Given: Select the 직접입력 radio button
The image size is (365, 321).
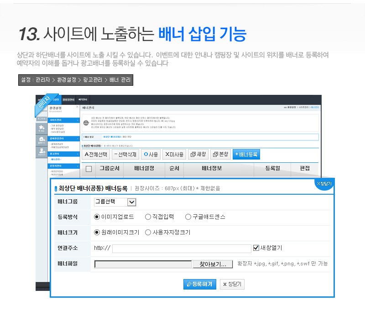Looking at the screenshot, I should (x=148, y=217).
